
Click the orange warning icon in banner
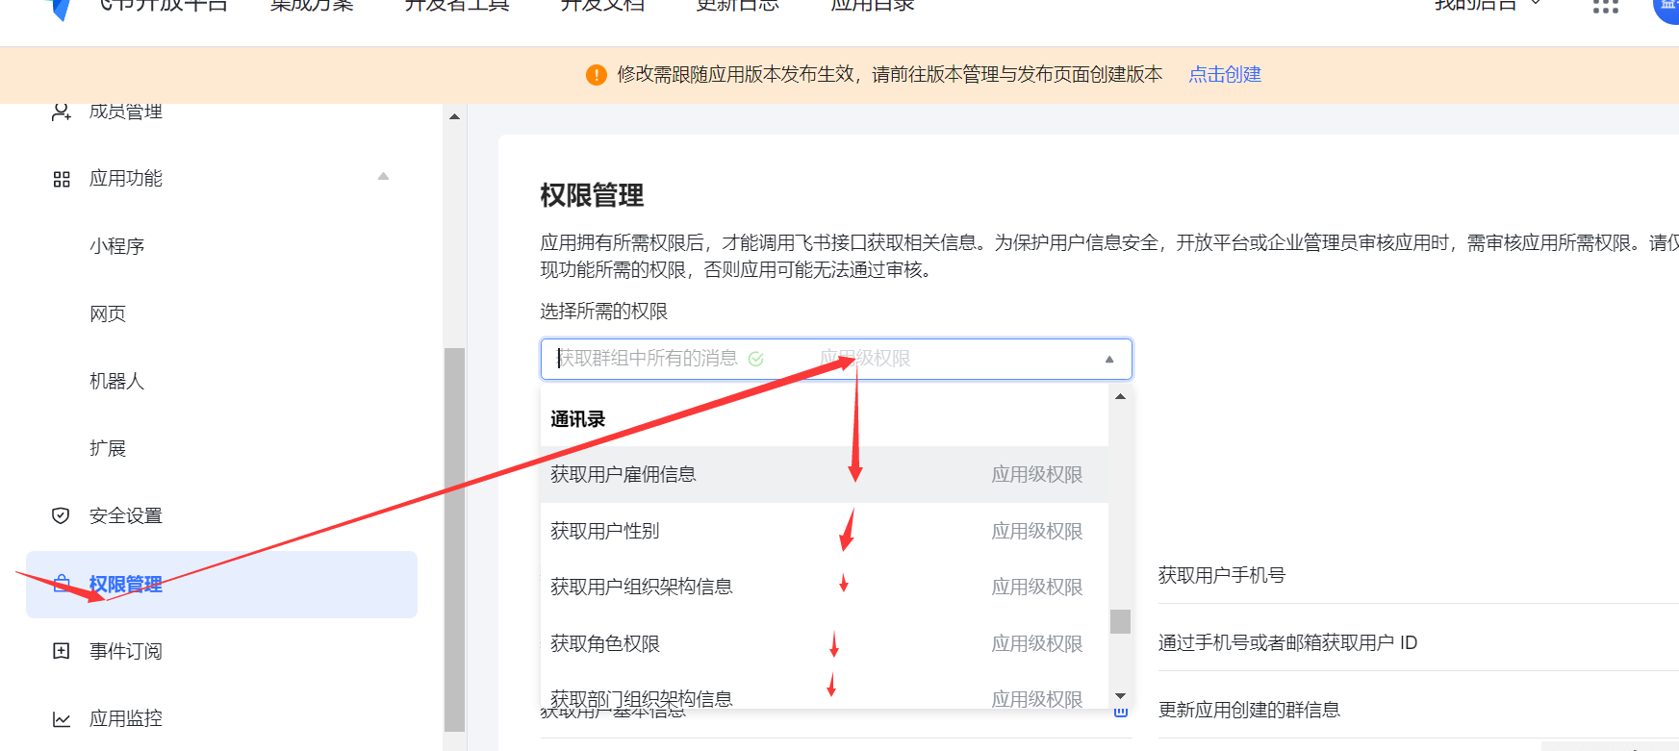pos(596,75)
